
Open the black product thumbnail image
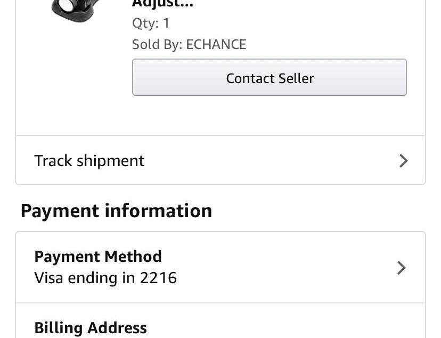click(76, 10)
